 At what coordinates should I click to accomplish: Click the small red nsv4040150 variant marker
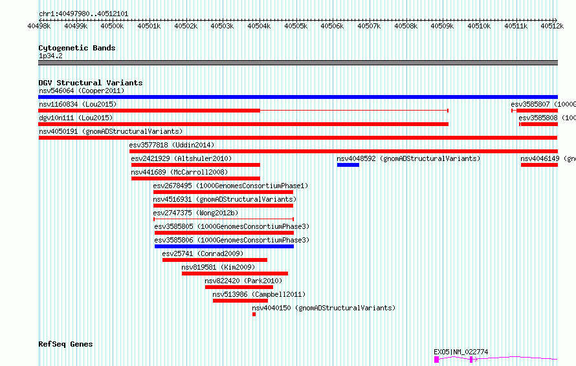click(254, 314)
